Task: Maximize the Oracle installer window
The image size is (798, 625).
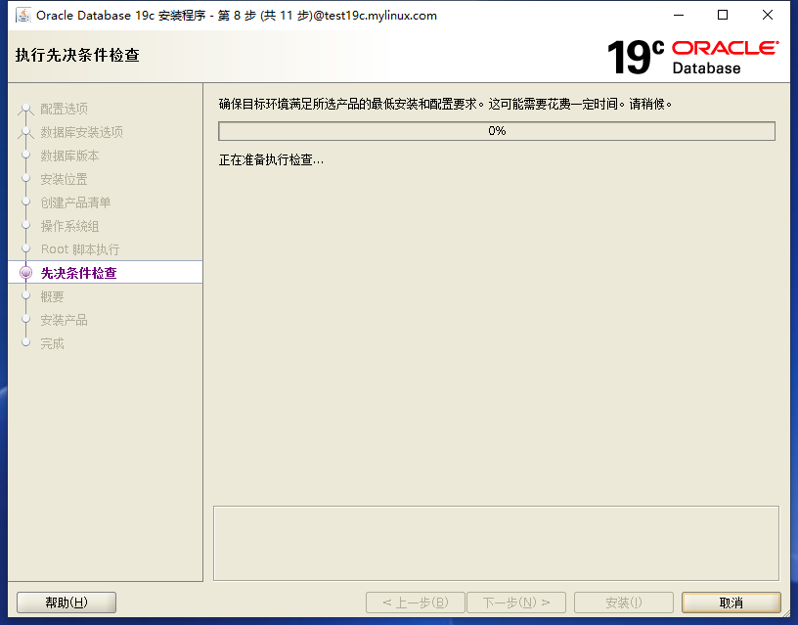Action: click(x=723, y=16)
